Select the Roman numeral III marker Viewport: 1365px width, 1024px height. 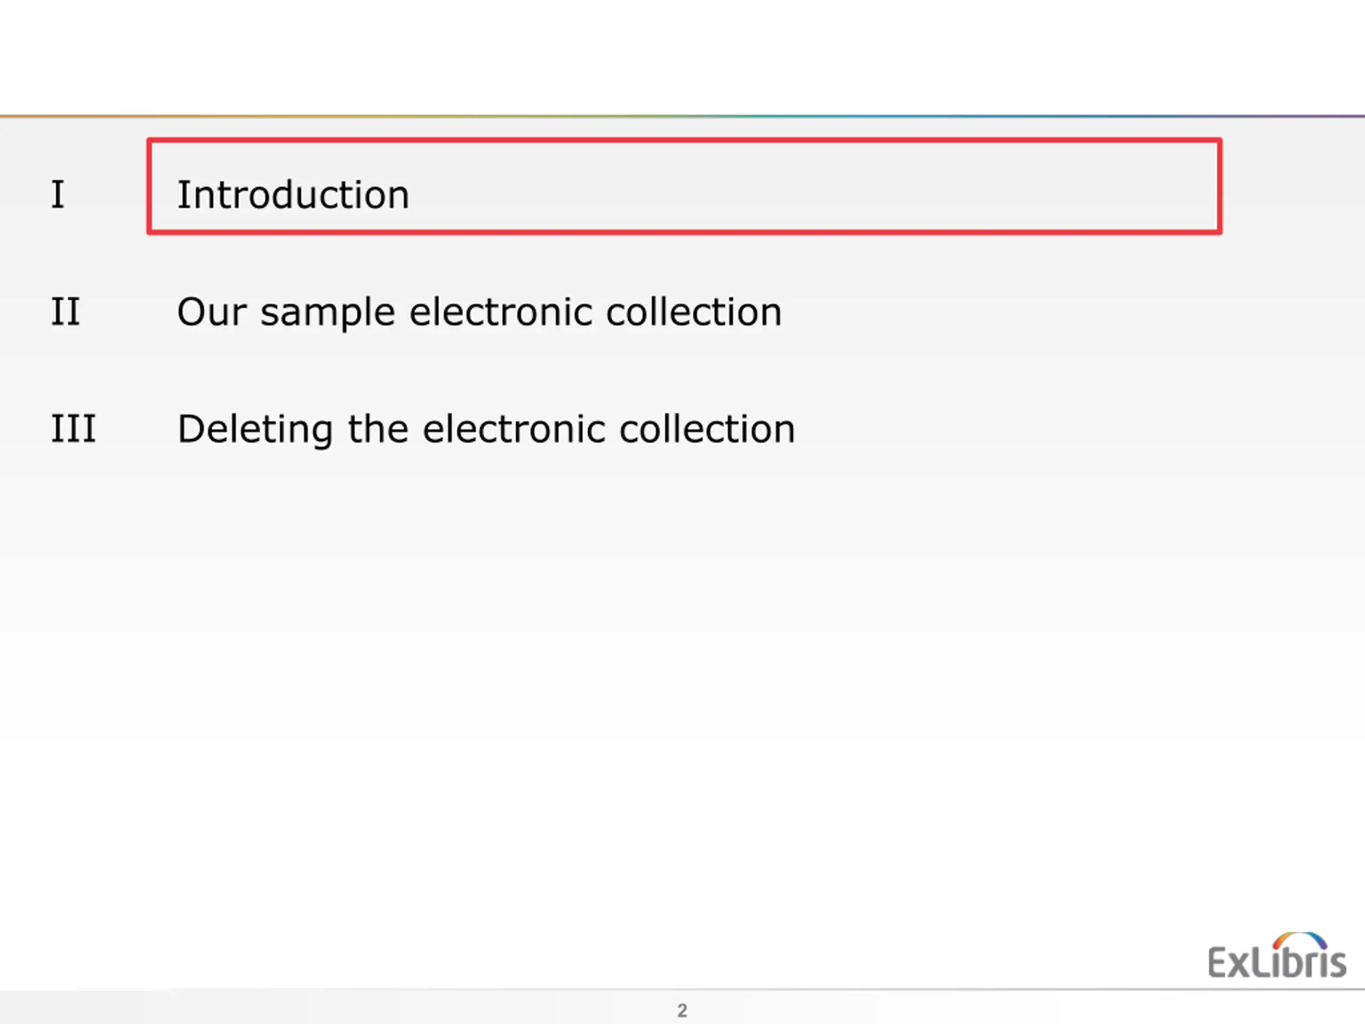74,428
